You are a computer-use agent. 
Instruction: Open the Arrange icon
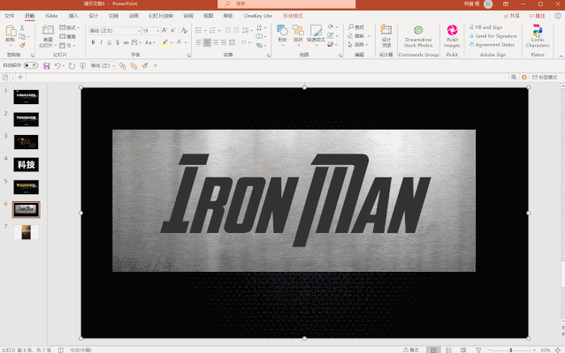(x=298, y=31)
